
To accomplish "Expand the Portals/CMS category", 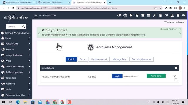I will pyautogui.click(x=16, y=44).
